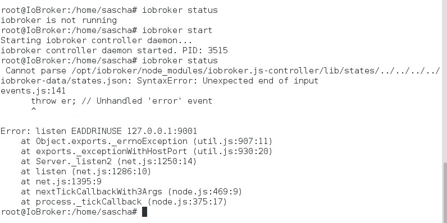The height and width of the screenshot is (223, 447).
Task: Click the caret symbol under throw
Action: [34, 109]
